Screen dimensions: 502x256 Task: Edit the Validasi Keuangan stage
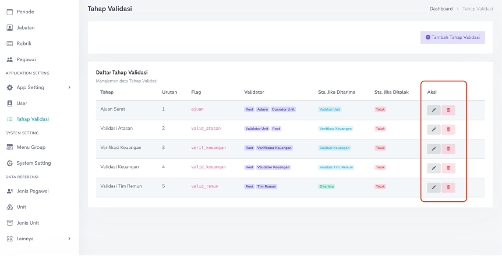click(433, 168)
